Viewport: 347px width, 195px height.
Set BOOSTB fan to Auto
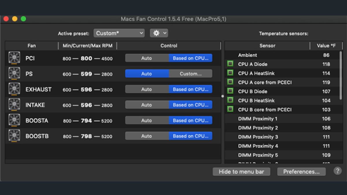pos(147,136)
